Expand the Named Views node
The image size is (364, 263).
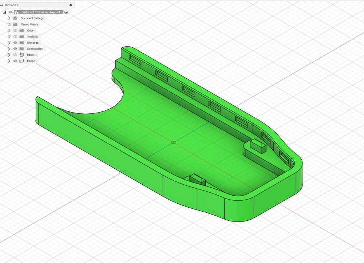click(x=9, y=24)
